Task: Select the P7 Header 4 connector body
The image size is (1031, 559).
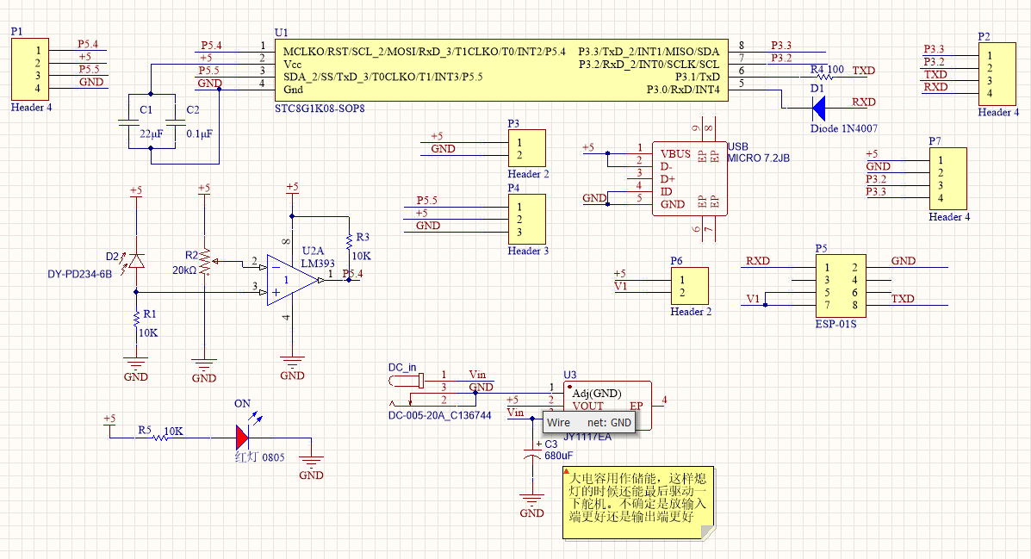Action: tap(947, 179)
